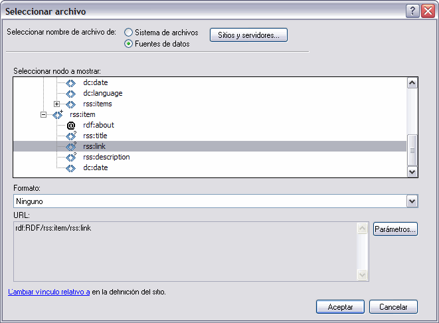Click the dc:language element icon
The image size is (439, 323).
pos(72,93)
